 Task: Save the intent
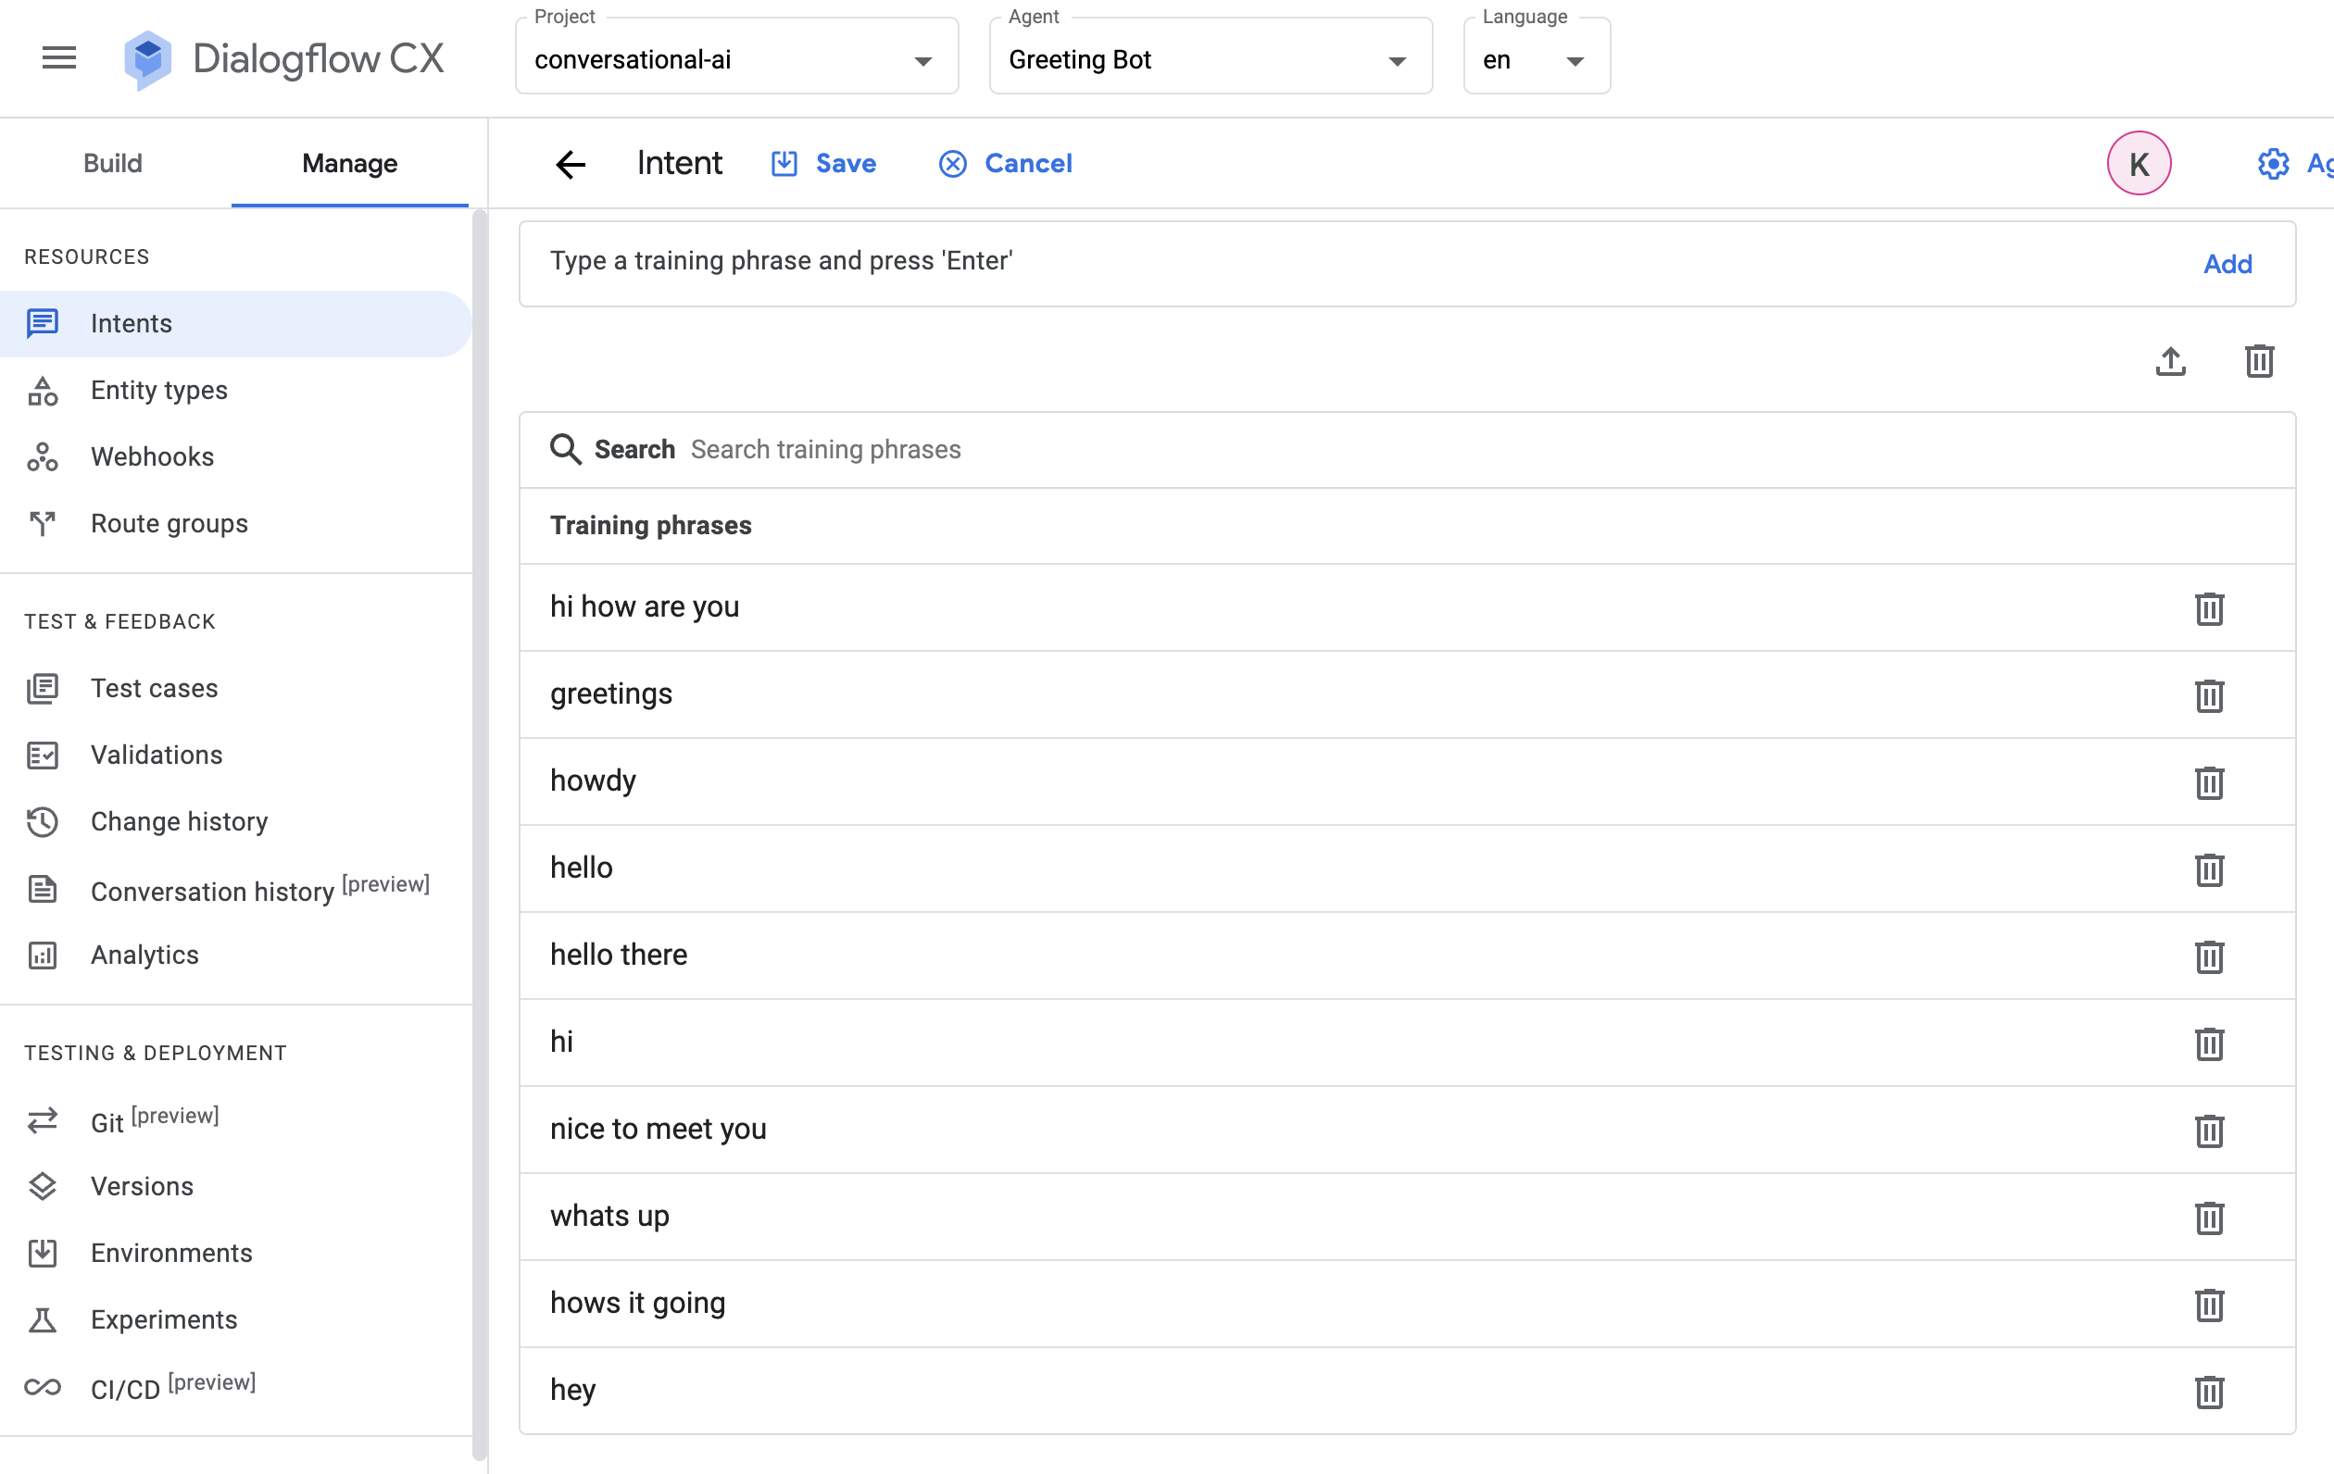click(825, 164)
